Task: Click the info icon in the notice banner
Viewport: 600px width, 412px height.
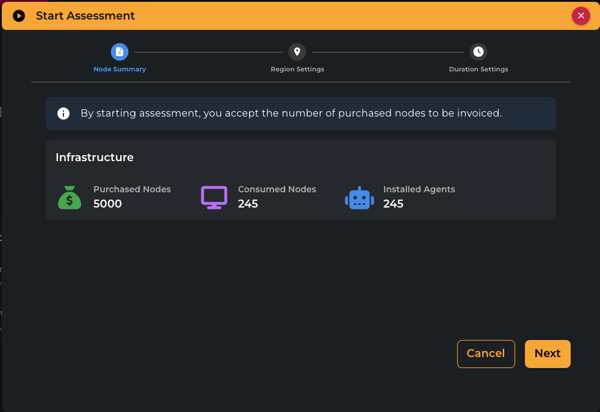Action: (63, 114)
